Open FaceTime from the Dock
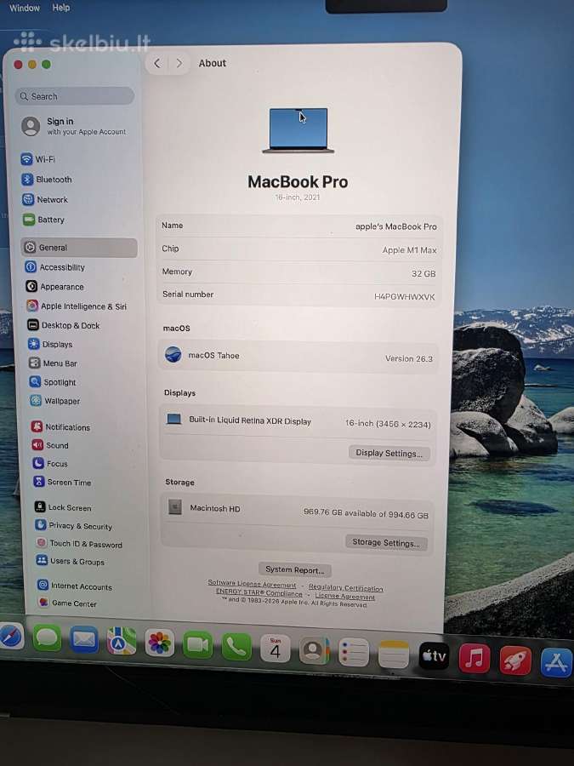 197,645
